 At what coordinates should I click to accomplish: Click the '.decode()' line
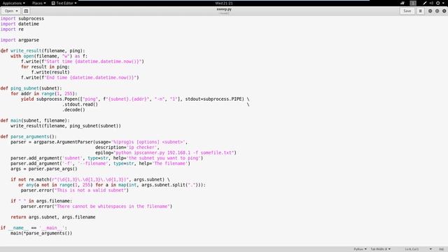[x=73, y=110]
